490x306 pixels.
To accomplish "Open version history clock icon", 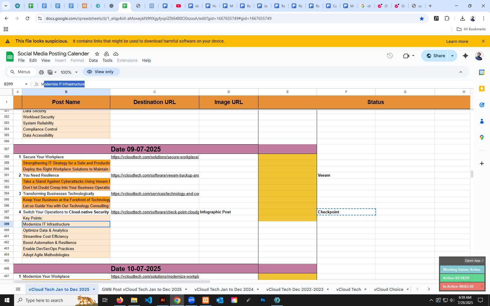I will pos(390,56).
